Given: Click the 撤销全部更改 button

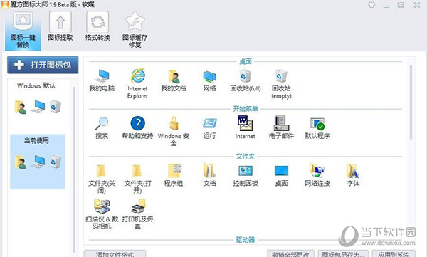Looking at the screenshot, I should 290,253.
